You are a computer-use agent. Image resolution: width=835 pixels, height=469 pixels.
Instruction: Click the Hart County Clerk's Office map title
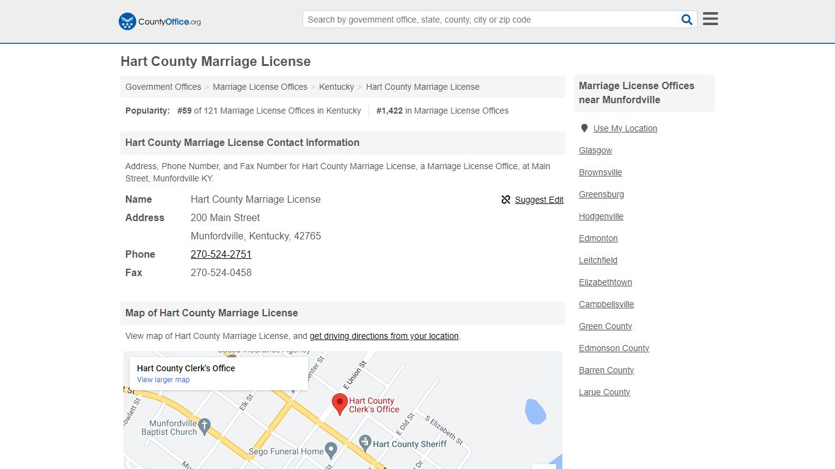click(186, 368)
